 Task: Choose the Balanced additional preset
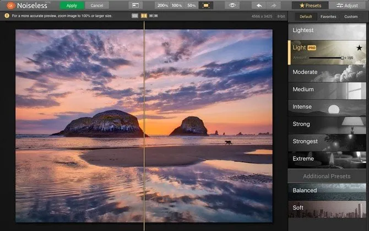tap(328, 190)
